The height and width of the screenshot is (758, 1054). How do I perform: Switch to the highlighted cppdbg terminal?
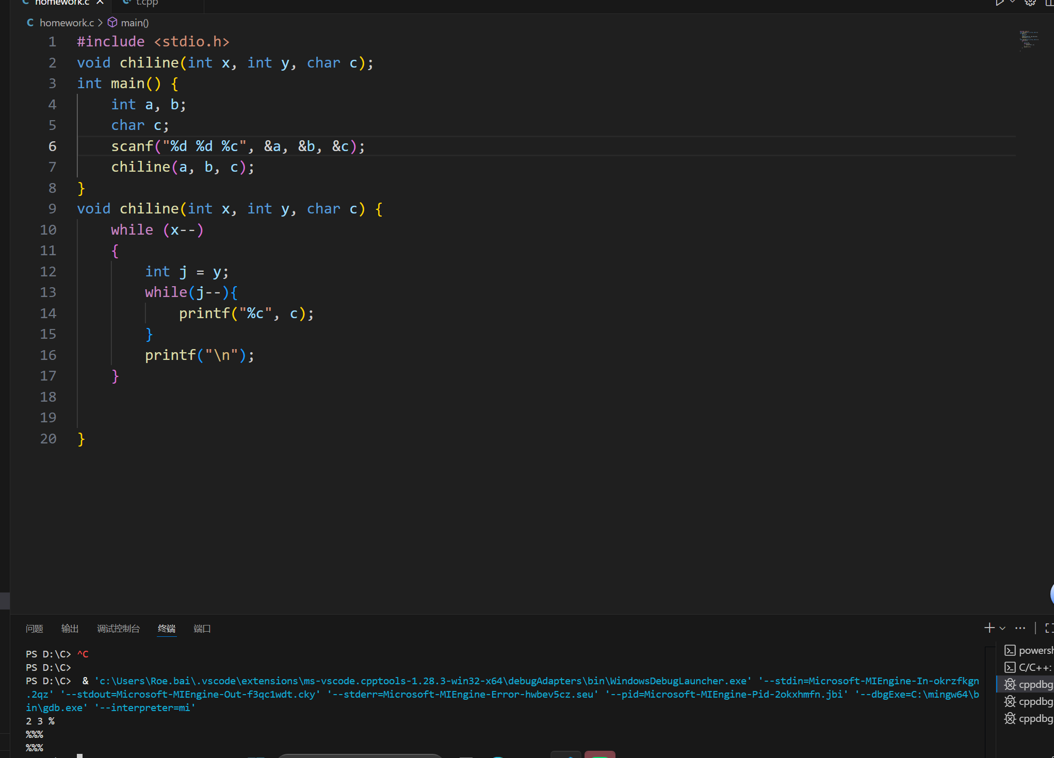click(1029, 685)
